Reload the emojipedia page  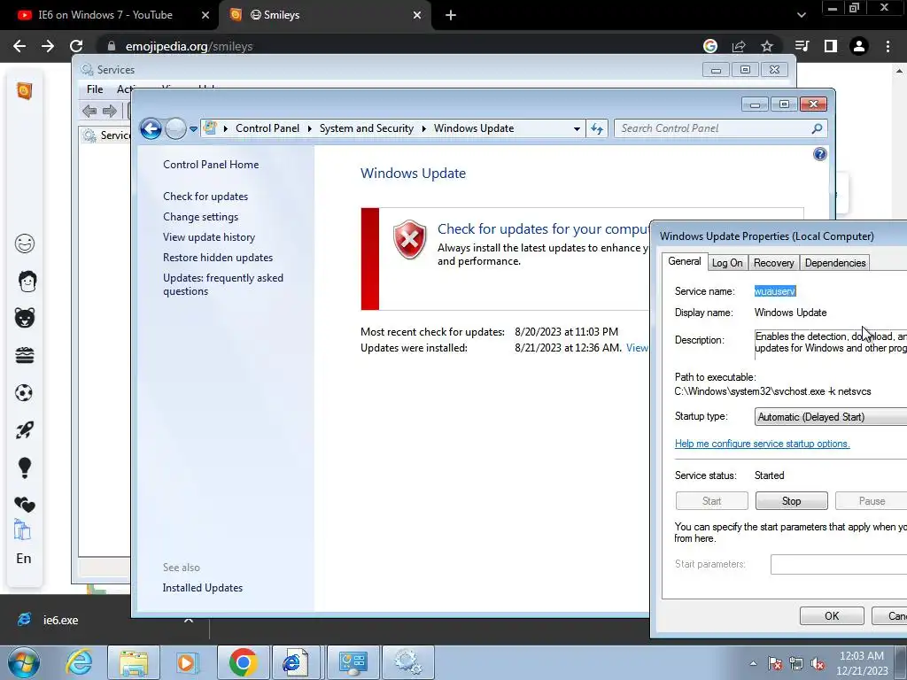click(76, 46)
